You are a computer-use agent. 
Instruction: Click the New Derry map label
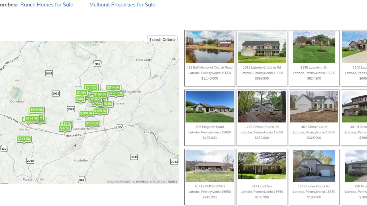pyautogui.click(x=144, y=60)
